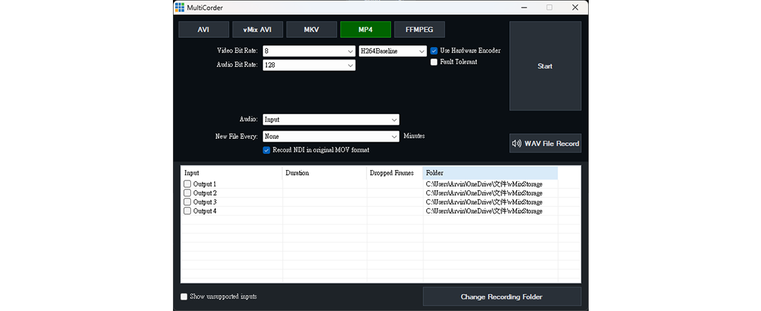Open the Video Bit Rate dropdown
Screen dimensions: 761x311
[x=351, y=51]
